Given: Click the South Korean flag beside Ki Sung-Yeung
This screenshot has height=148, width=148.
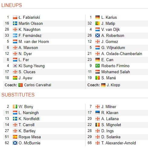Looking at the screenshot, I should (x=15, y=66).
